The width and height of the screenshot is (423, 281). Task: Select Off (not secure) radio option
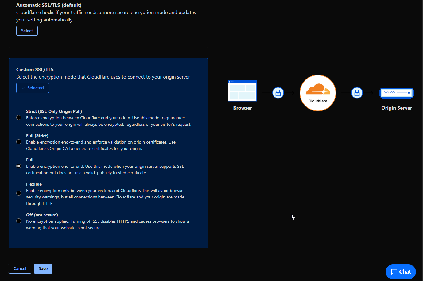click(19, 221)
